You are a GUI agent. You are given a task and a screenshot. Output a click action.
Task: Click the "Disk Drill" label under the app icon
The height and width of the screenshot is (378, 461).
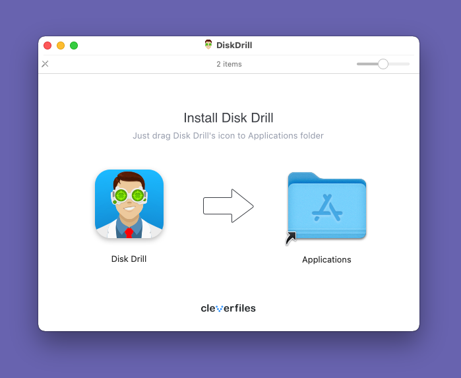pos(129,259)
